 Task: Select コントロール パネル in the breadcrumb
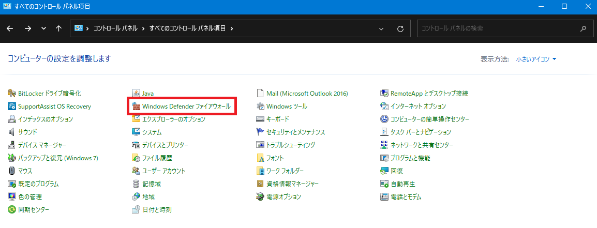[x=115, y=28]
